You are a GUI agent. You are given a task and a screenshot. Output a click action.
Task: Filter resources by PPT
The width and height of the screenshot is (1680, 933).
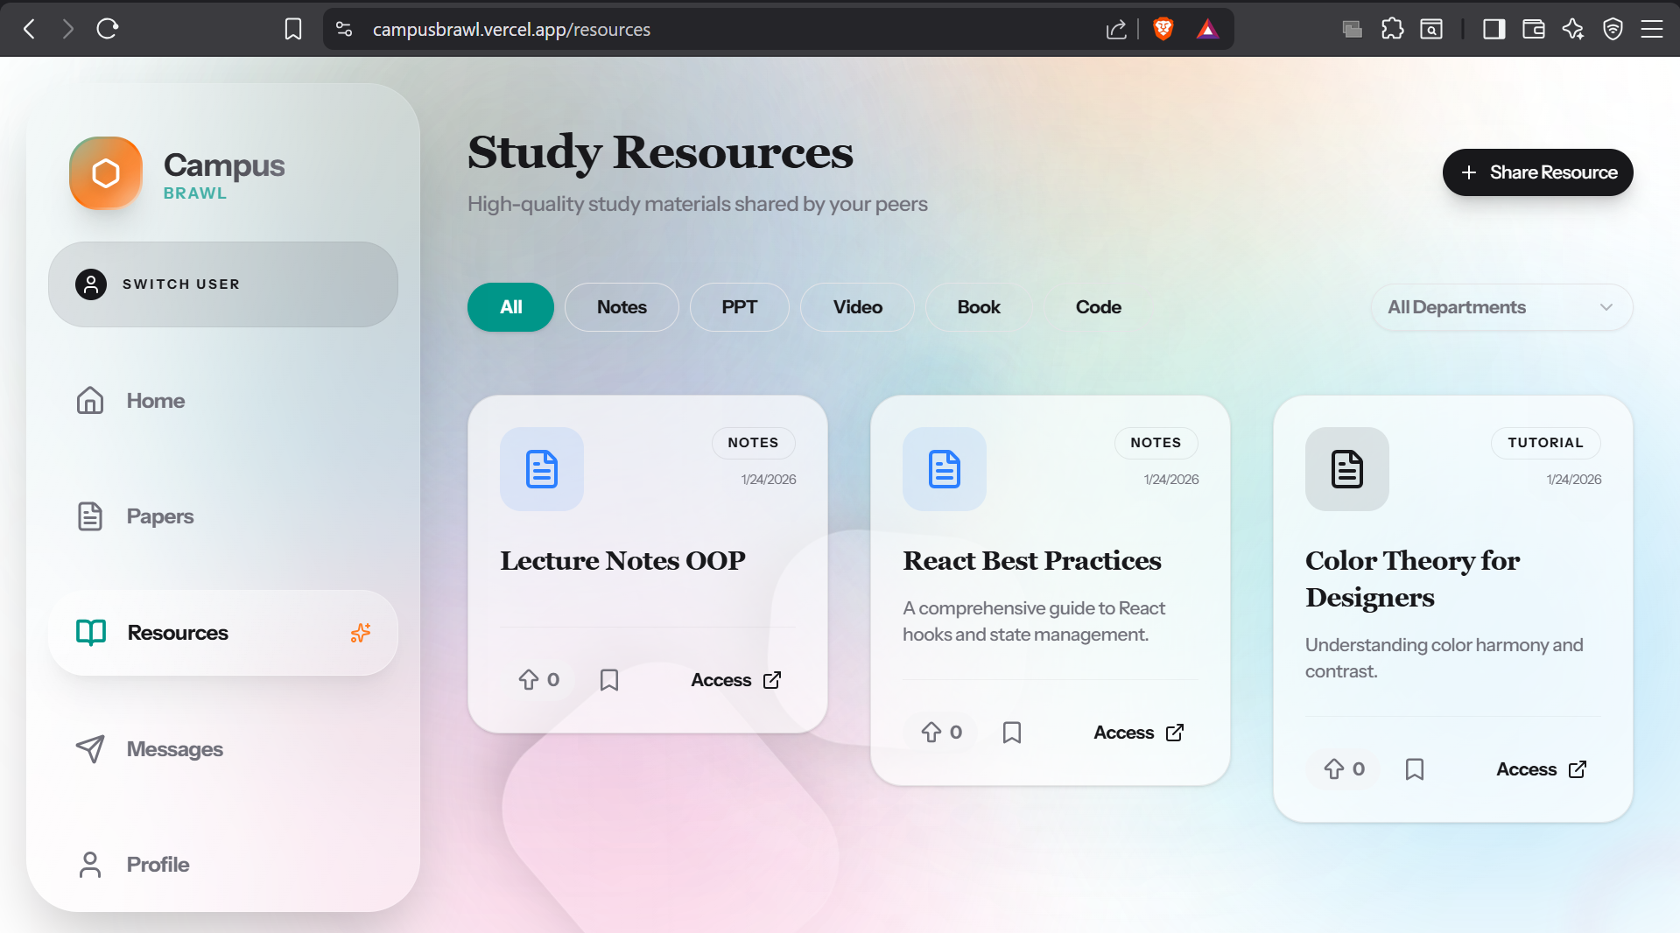click(x=739, y=307)
